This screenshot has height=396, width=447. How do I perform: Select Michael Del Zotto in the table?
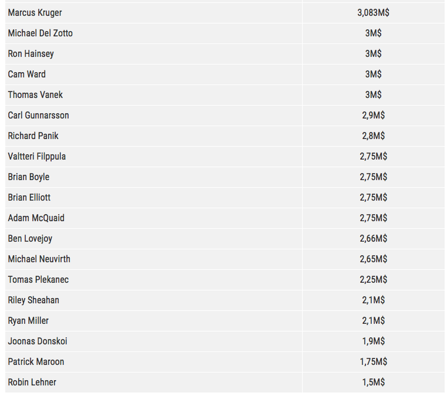40,33
